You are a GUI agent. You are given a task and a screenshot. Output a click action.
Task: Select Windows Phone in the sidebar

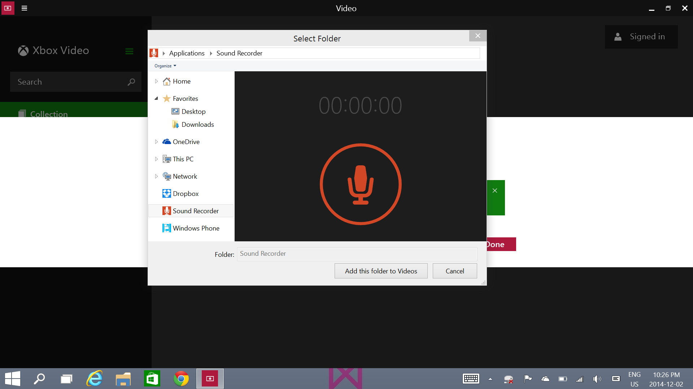click(196, 228)
